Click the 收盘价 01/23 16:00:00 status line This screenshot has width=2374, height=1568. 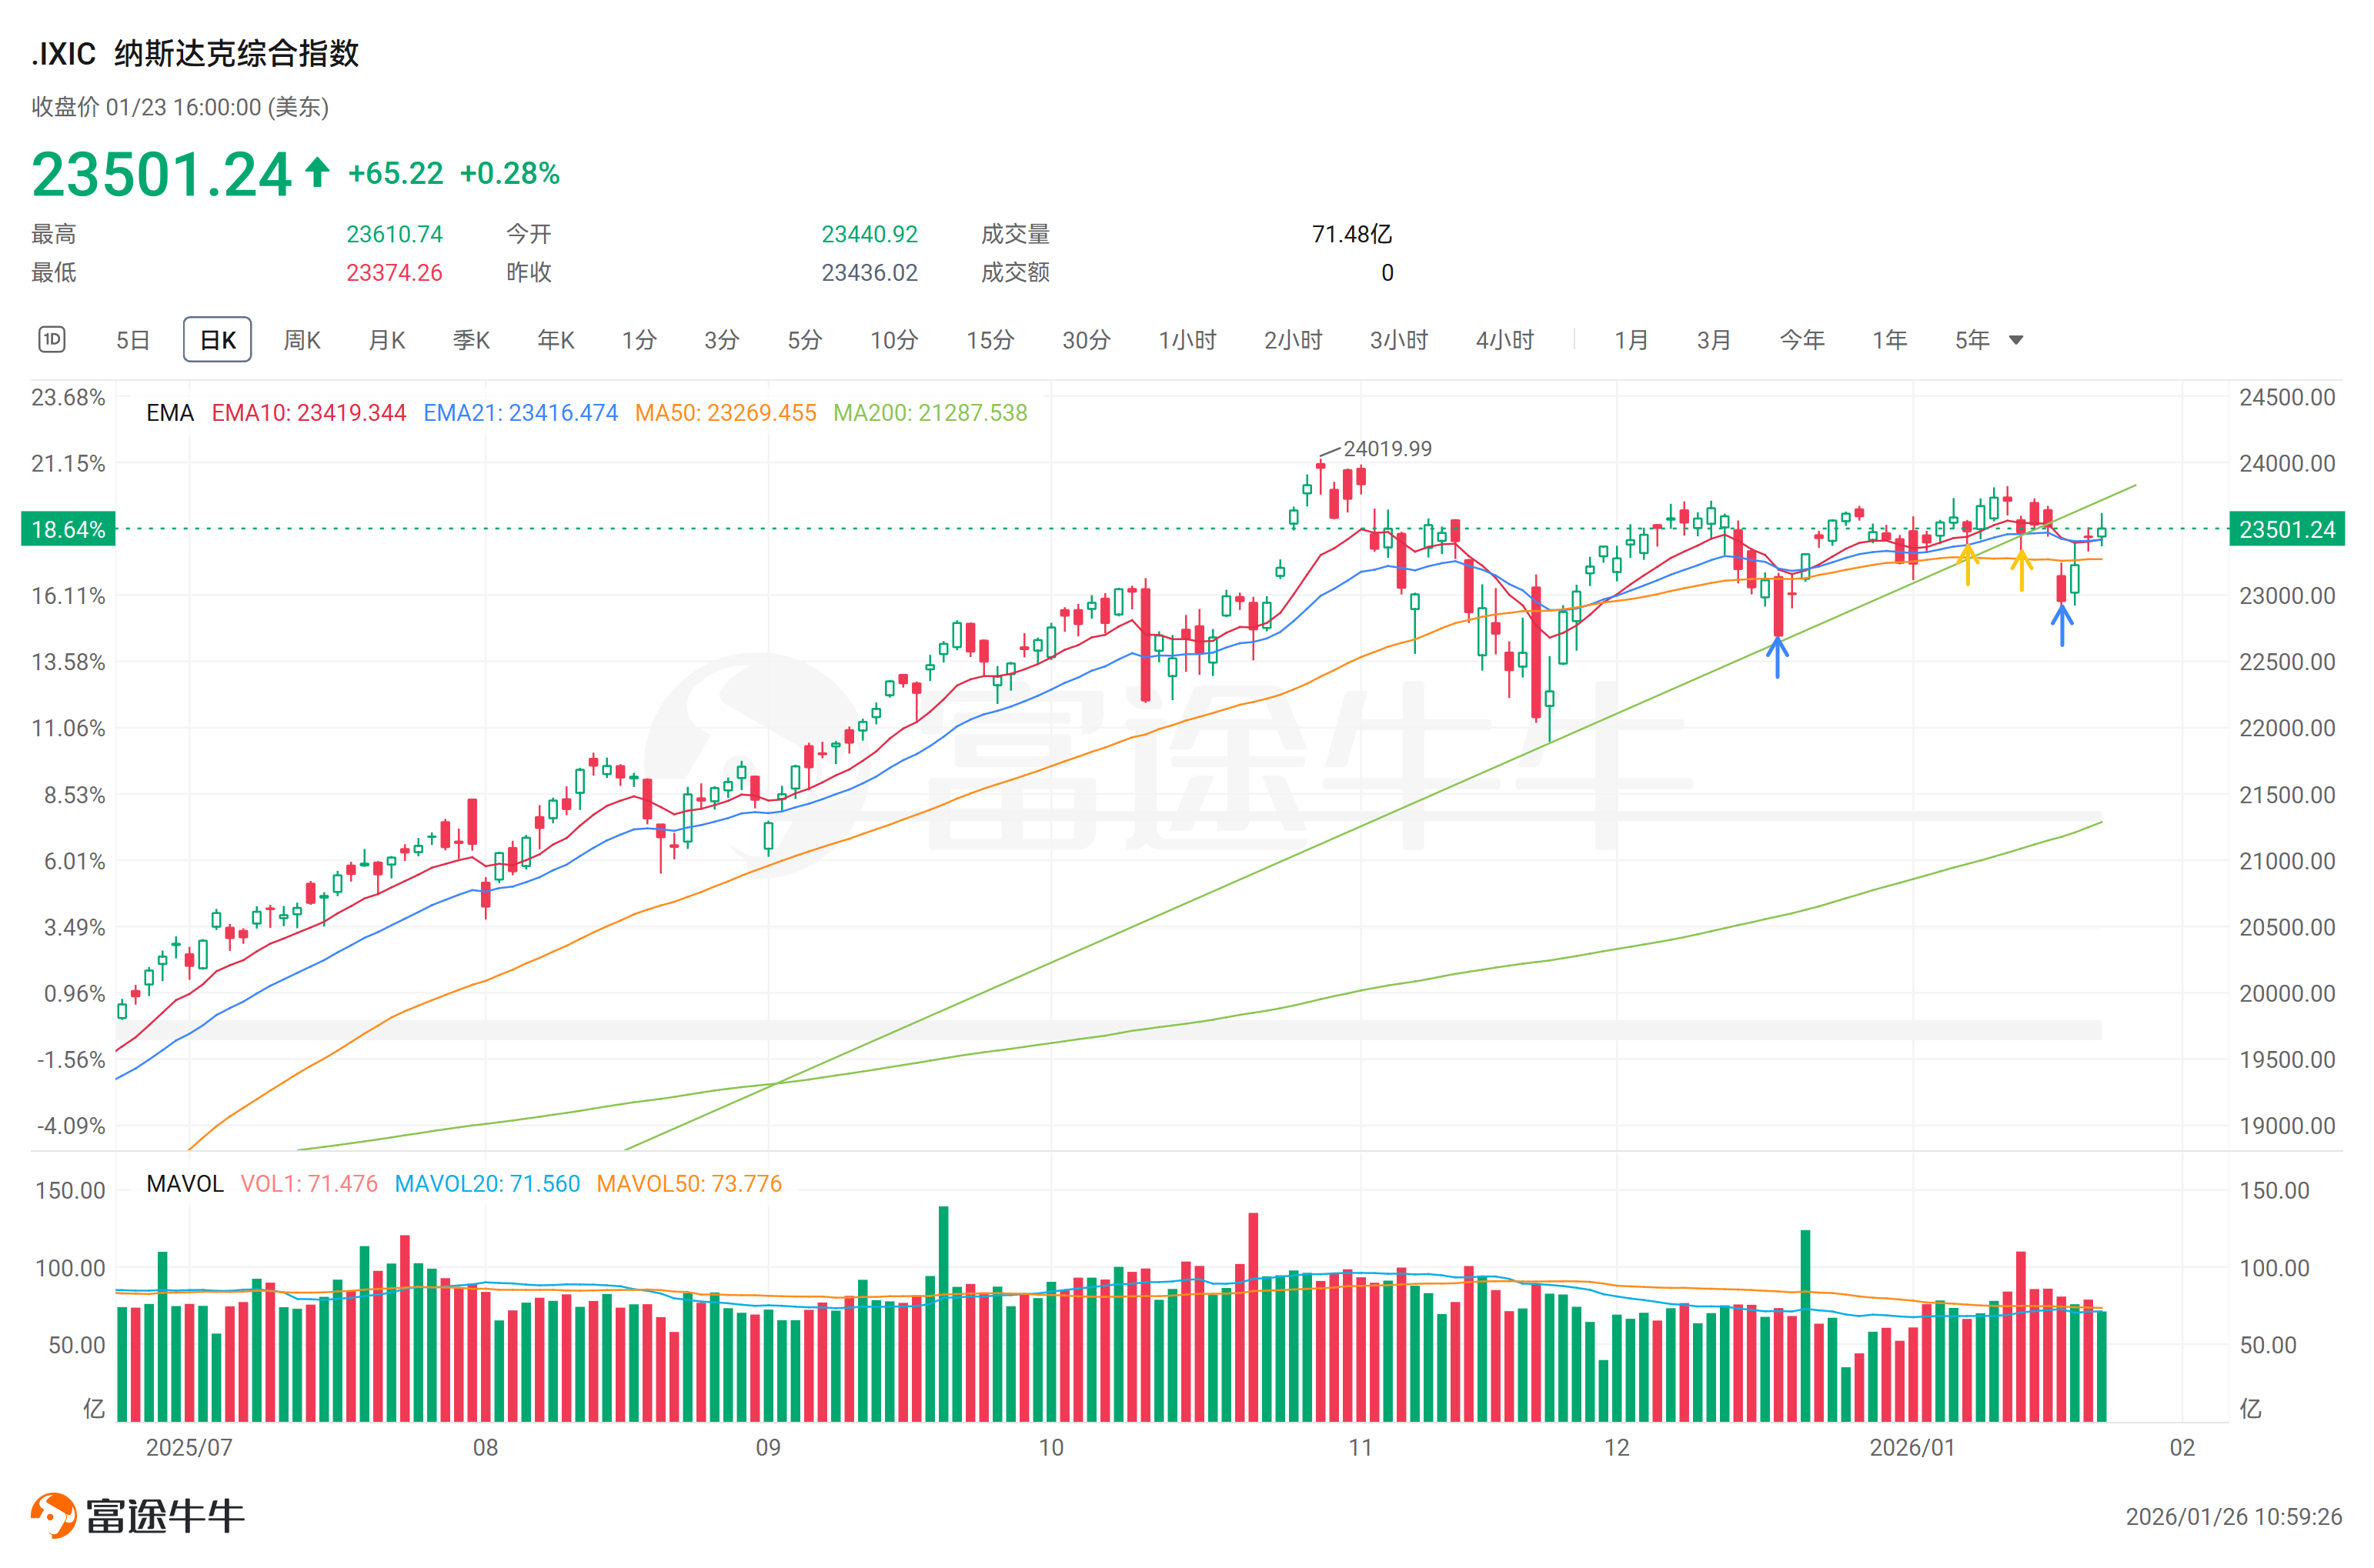[180, 107]
